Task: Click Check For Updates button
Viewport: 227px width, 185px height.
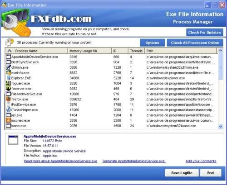Action: click(205, 33)
